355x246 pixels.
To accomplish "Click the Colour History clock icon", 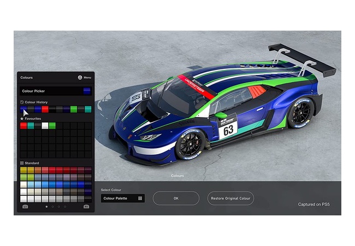I will coord(22,102).
